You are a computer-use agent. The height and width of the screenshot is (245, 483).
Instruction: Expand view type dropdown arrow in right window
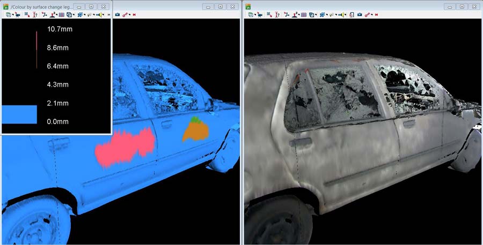pyautogui.click(x=255, y=15)
